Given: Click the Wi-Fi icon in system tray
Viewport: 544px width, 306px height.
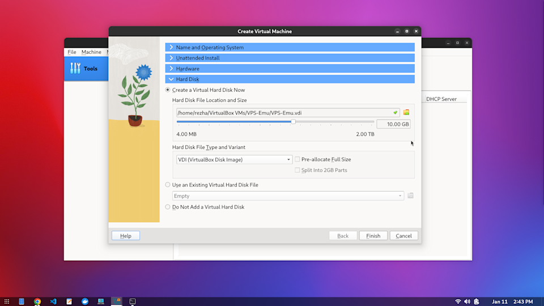Looking at the screenshot, I should coord(458,301).
